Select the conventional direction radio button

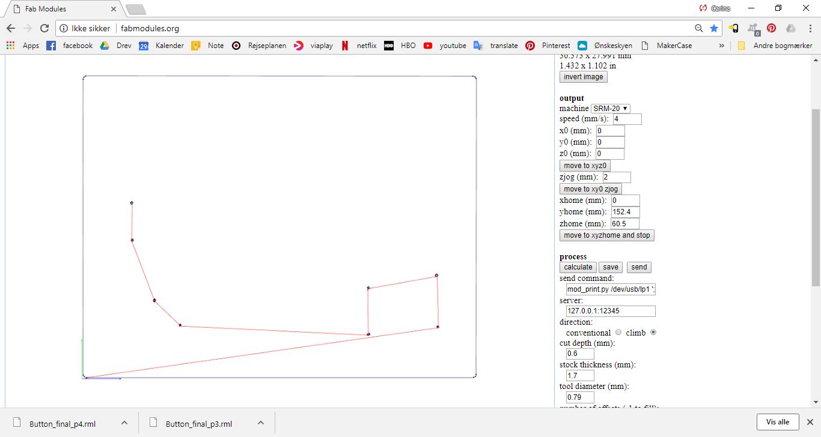[x=618, y=332]
